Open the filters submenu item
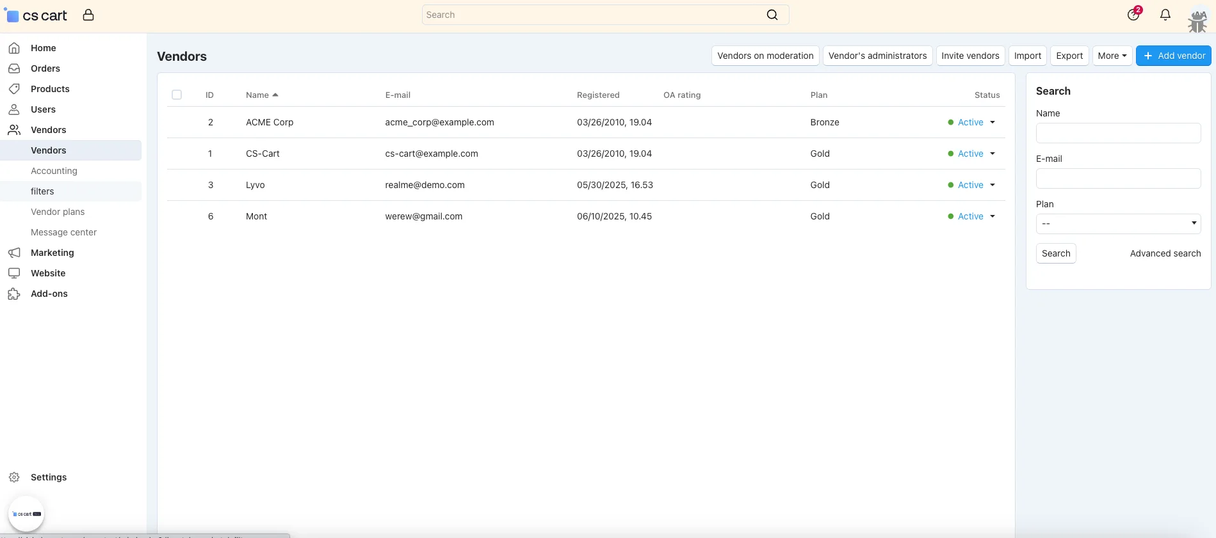 [x=42, y=191]
